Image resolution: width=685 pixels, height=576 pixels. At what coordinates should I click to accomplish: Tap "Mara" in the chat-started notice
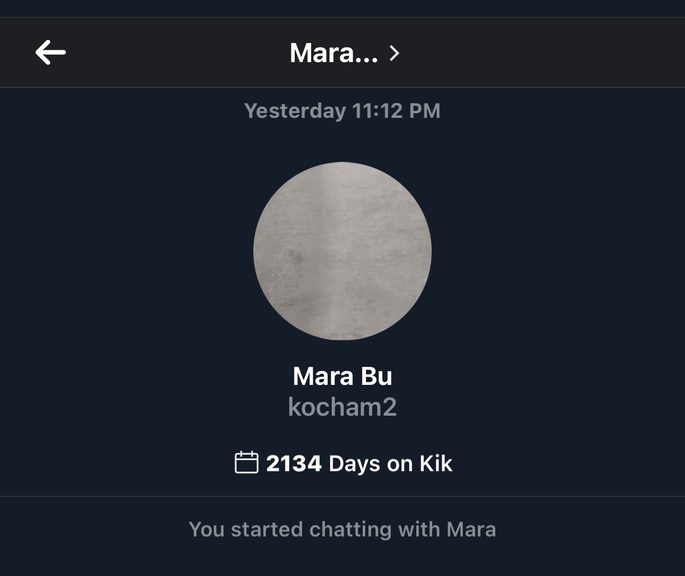point(471,529)
